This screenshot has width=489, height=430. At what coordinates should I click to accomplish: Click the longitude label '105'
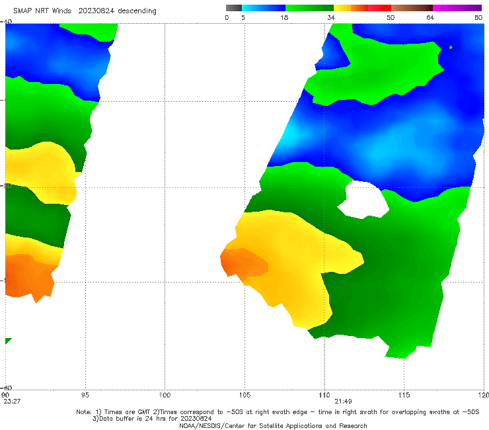coord(244,395)
